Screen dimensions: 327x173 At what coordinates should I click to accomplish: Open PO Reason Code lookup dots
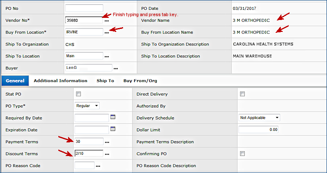[x=98, y=166]
